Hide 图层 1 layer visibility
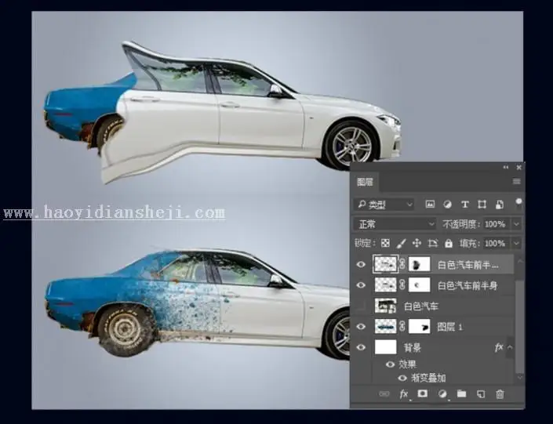 [x=361, y=327]
